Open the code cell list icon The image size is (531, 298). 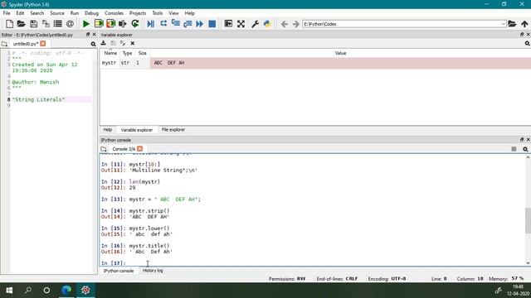tap(58, 24)
